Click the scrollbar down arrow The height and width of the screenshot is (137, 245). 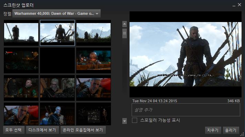tap(124, 121)
